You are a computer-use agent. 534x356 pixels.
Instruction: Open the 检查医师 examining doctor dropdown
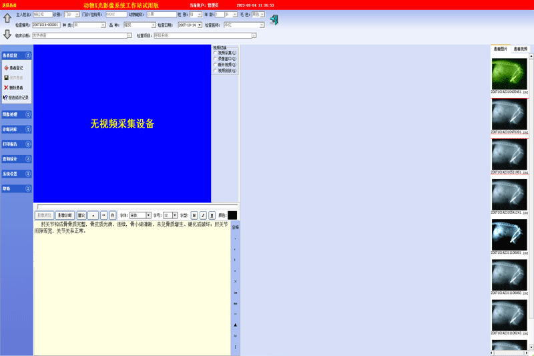262,25
